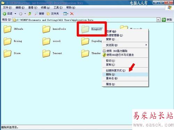The image size is (174, 130).
Task: Choose 属性(R) in context menu
Action: pos(125,84)
